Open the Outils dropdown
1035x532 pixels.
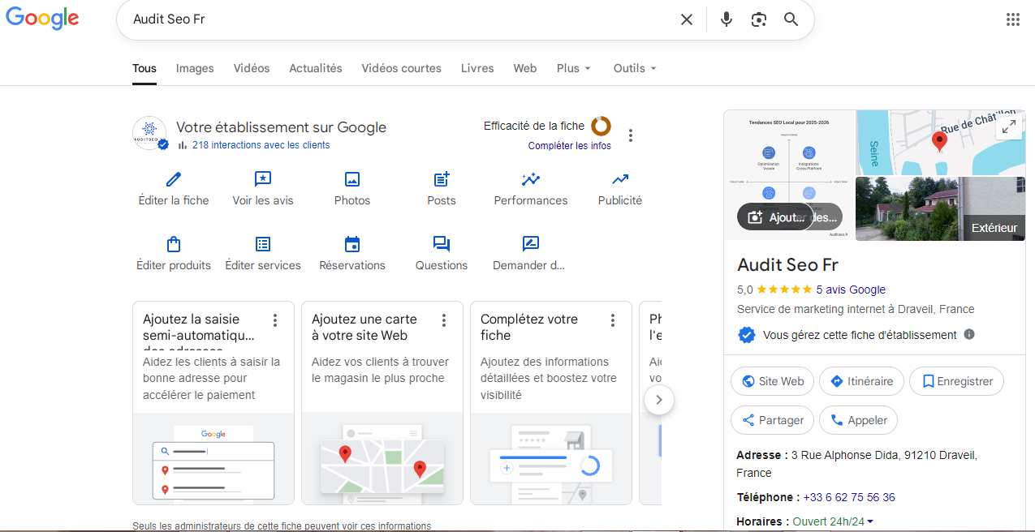pyautogui.click(x=635, y=68)
